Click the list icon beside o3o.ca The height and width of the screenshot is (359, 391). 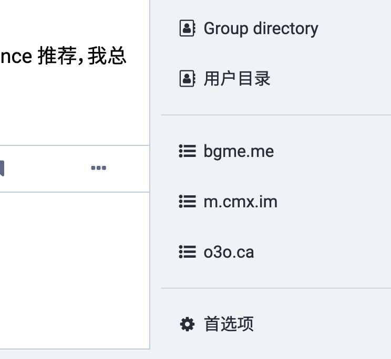click(x=187, y=252)
